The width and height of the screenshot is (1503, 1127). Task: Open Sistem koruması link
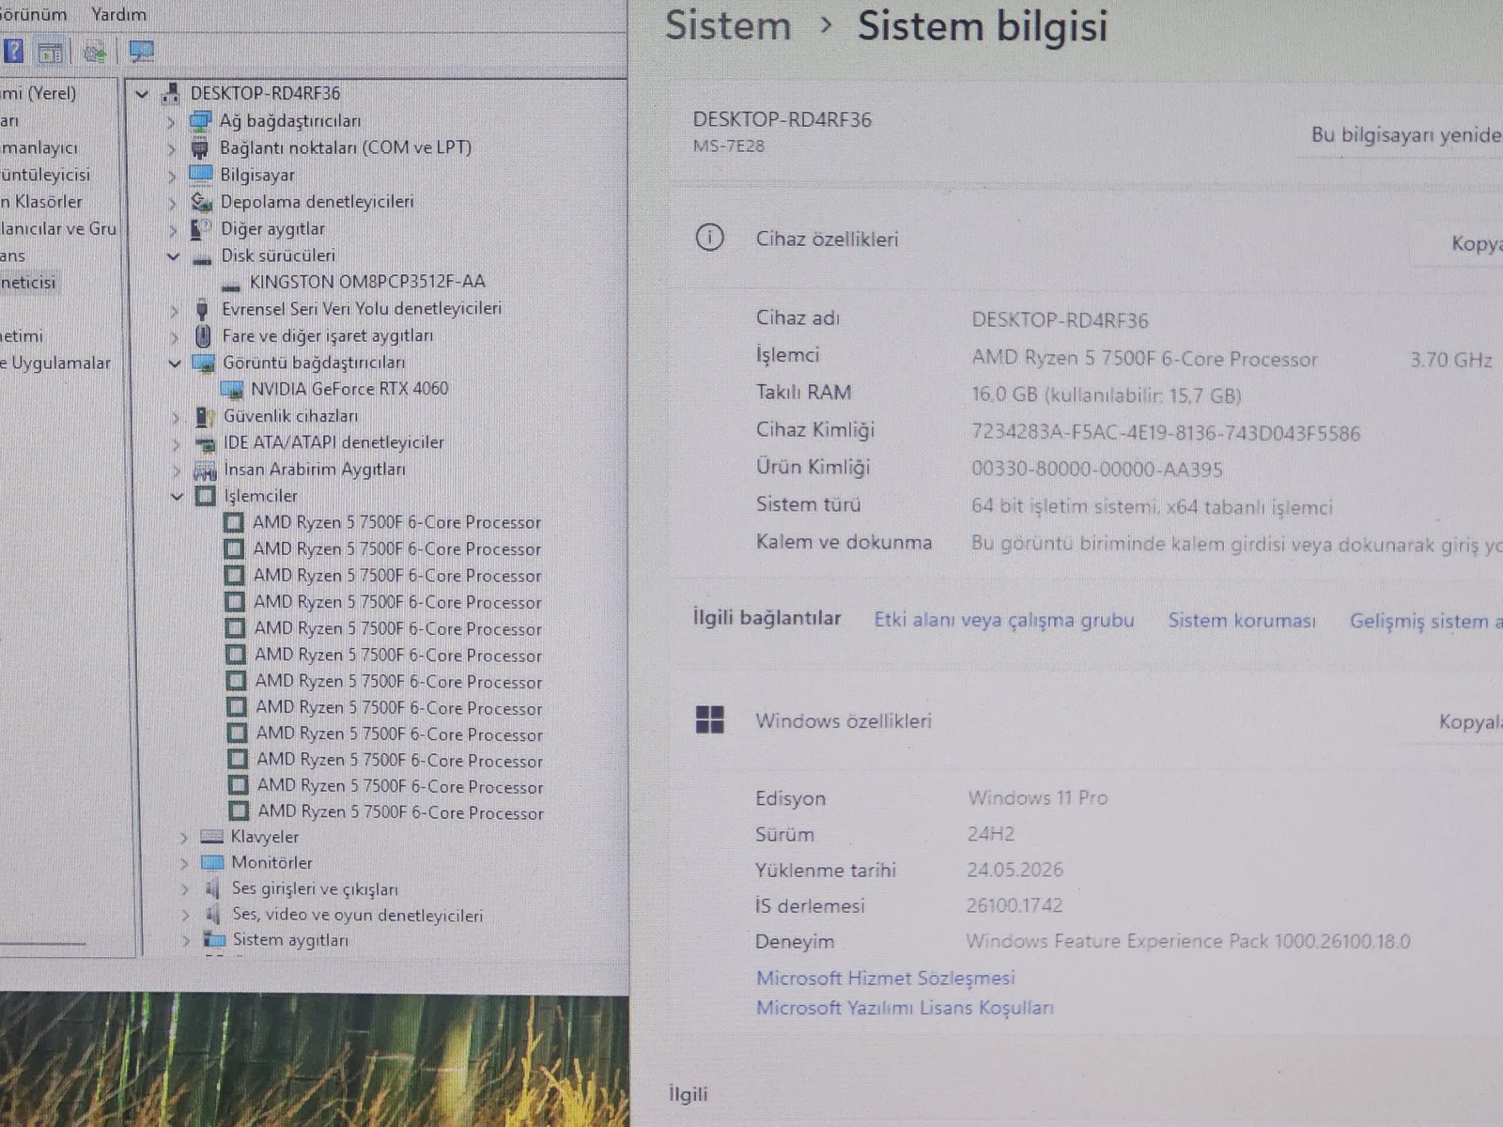pyautogui.click(x=1242, y=621)
